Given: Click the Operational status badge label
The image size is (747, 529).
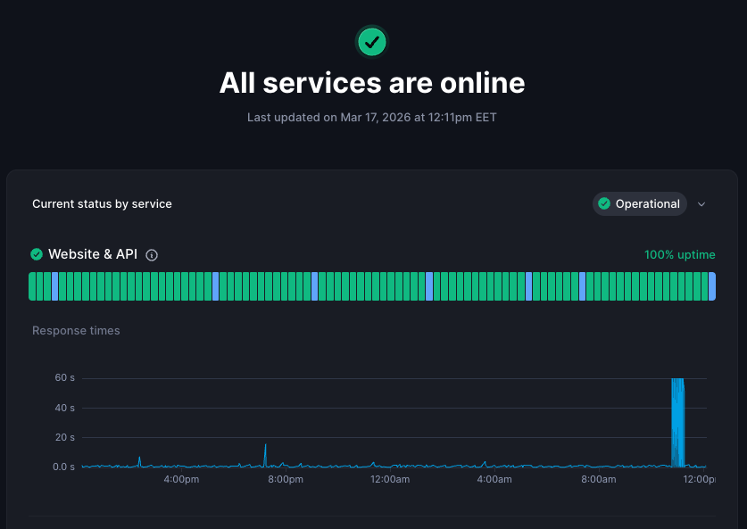Looking at the screenshot, I should pyautogui.click(x=647, y=204).
